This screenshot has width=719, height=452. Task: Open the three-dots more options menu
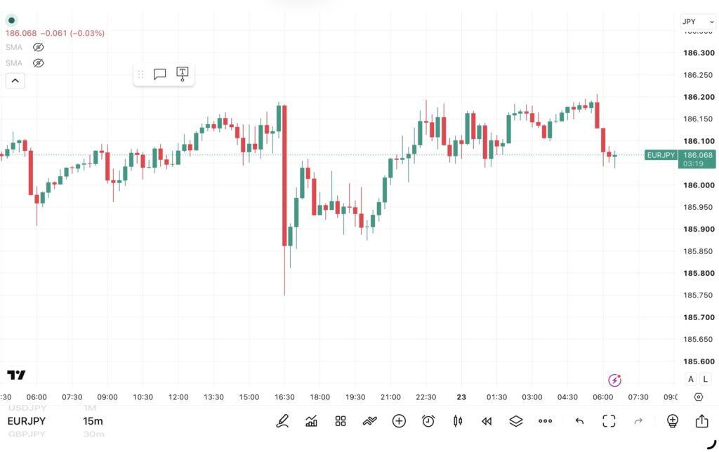point(545,421)
